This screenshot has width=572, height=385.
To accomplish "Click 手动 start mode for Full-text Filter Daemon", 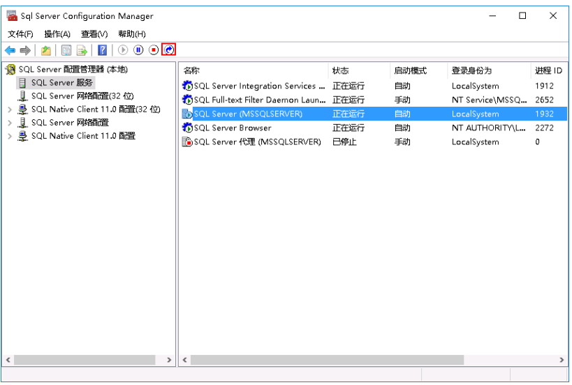I will point(402,100).
